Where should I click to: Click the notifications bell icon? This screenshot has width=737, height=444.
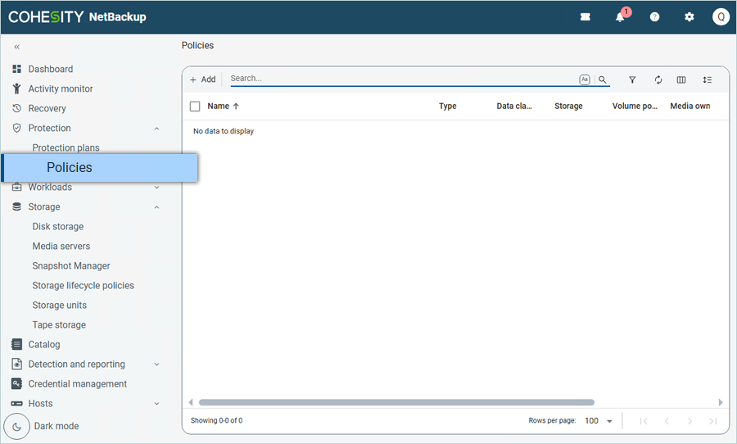click(620, 17)
